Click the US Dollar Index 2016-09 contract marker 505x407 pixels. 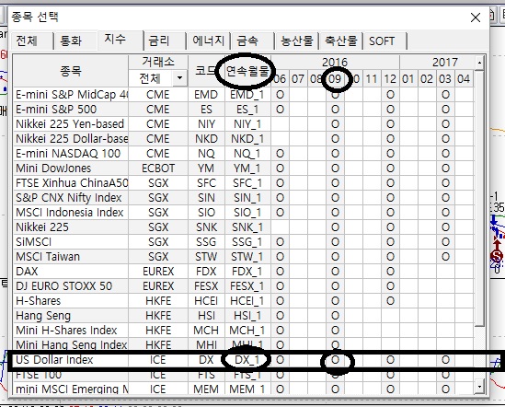coord(335,360)
